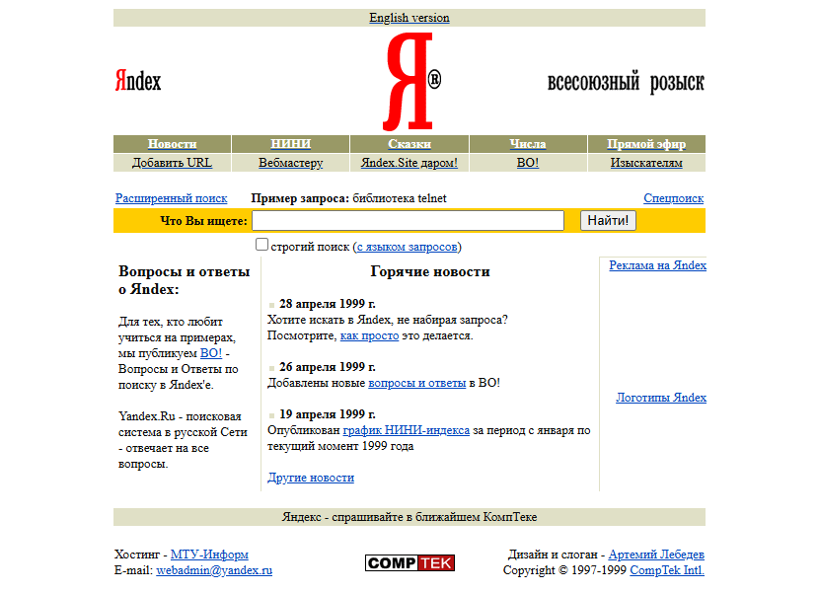The image size is (819, 592).
Task: Open the с языком запросов link
Action: (407, 247)
